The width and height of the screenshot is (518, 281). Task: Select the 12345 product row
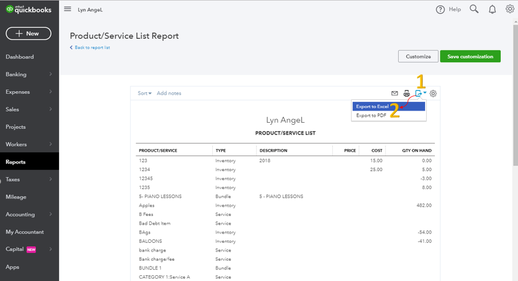[x=285, y=179]
